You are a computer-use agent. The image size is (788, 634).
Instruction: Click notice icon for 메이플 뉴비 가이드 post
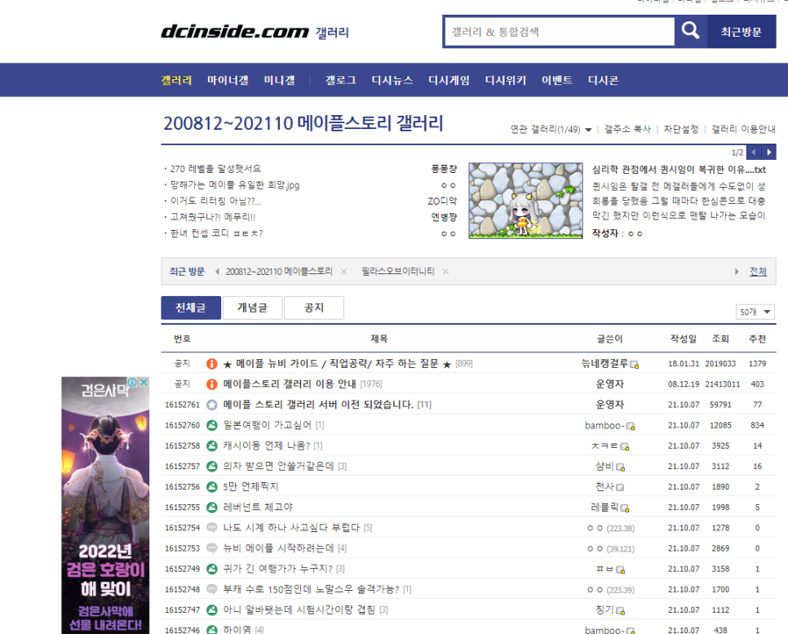click(x=212, y=363)
